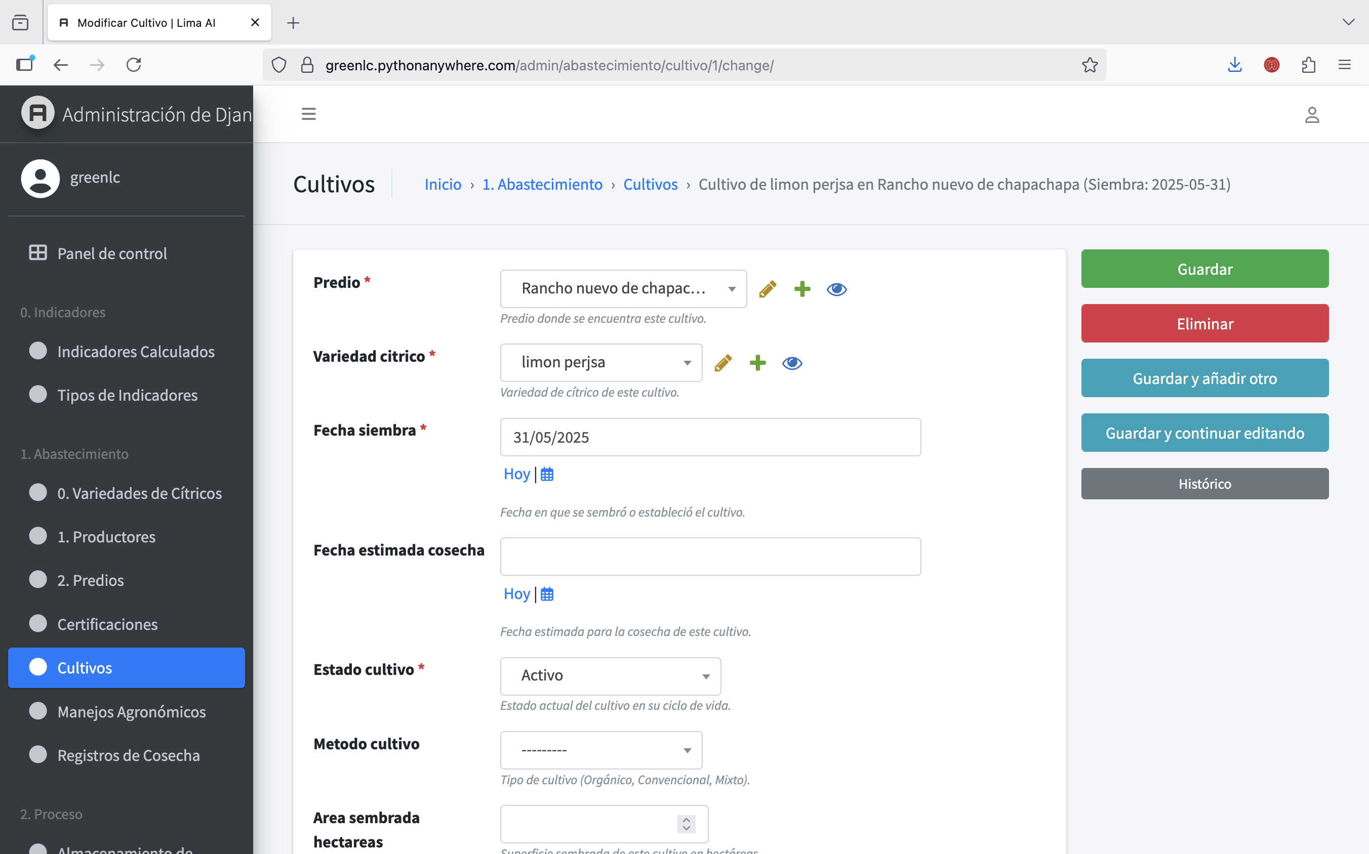Add new Variedad citrico with plus icon
The width and height of the screenshot is (1369, 854).
[x=757, y=363]
